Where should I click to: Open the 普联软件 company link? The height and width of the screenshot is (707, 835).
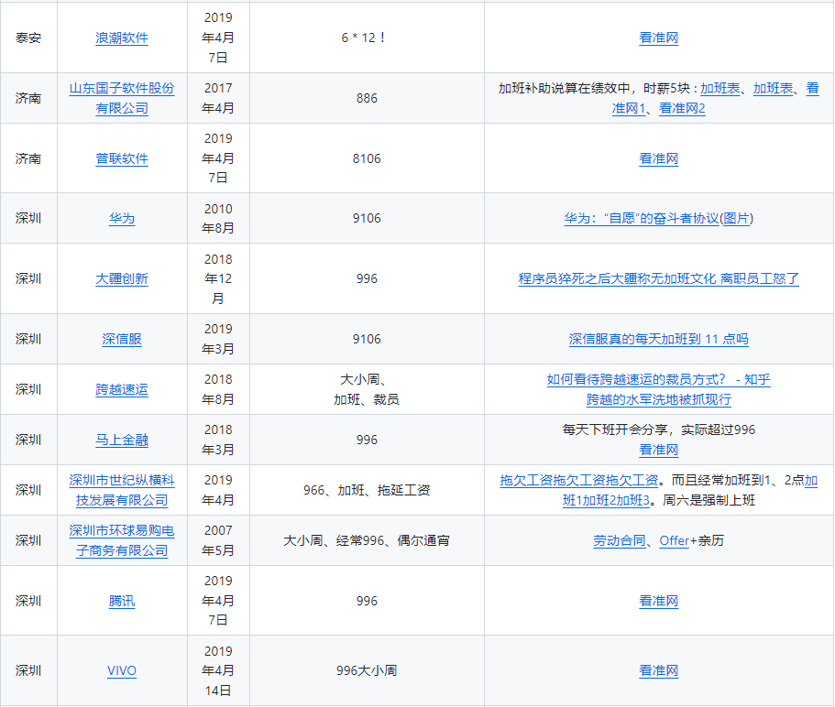click(x=122, y=158)
